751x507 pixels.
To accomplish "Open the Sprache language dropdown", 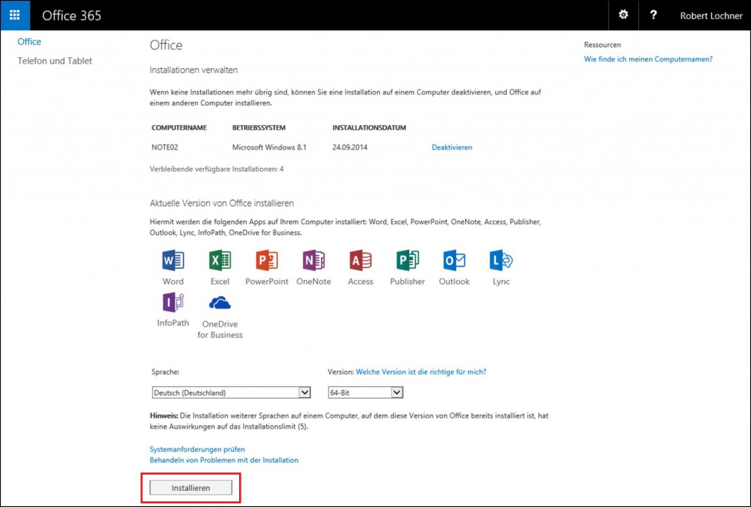I will coord(231,392).
